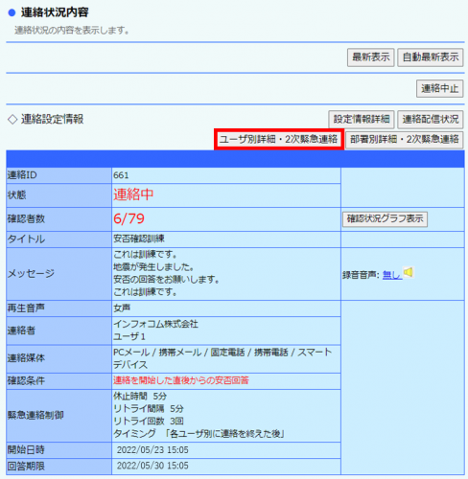The width and height of the screenshot is (468, 479).
Task: Click the blue table header bar
Action: [x=235, y=159]
